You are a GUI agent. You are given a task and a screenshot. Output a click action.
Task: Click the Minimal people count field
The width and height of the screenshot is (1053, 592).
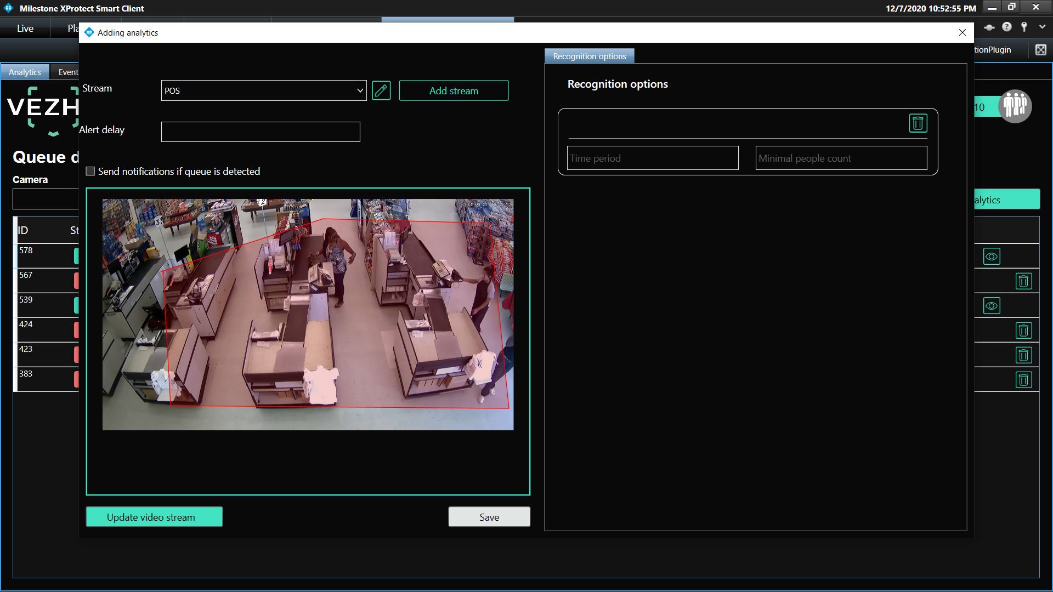coord(841,158)
